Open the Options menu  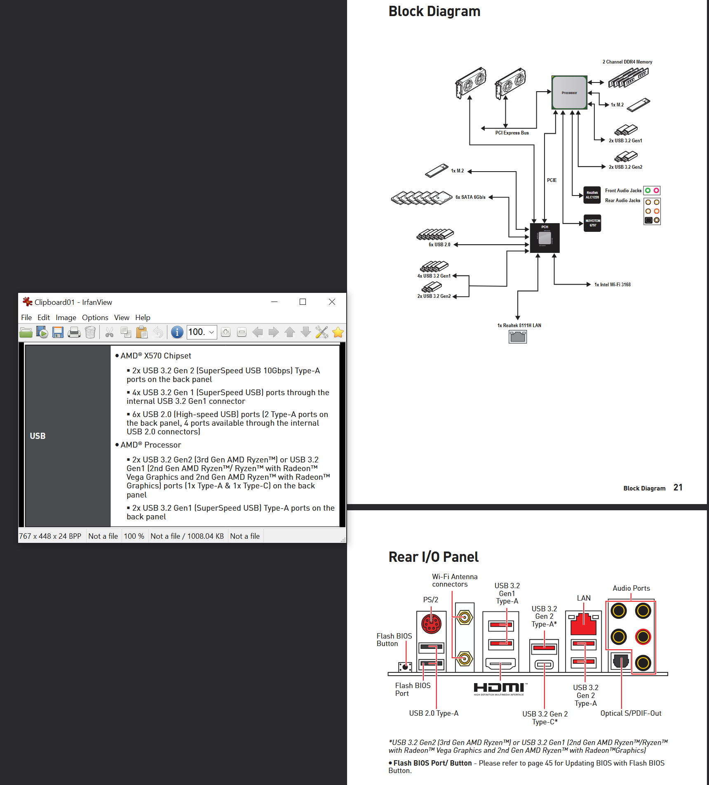(95, 317)
